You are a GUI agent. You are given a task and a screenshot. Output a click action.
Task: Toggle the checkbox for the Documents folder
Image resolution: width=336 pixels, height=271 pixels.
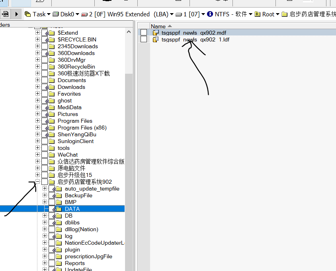pyautogui.click(x=45, y=81)
